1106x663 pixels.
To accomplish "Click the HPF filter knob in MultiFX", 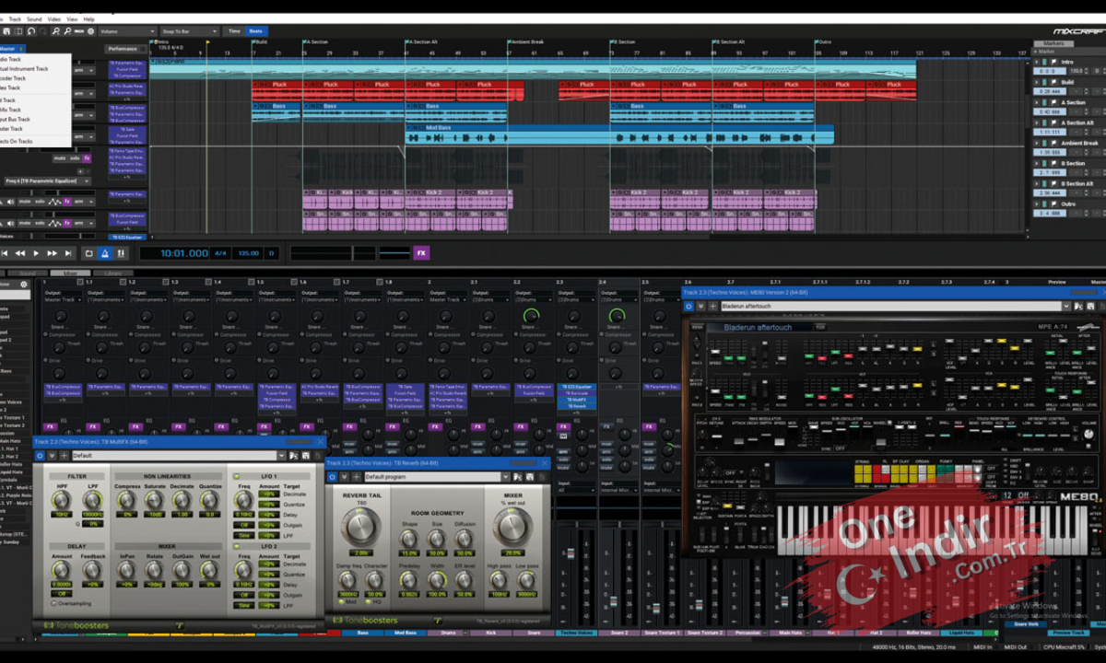I will pos(61,502).
